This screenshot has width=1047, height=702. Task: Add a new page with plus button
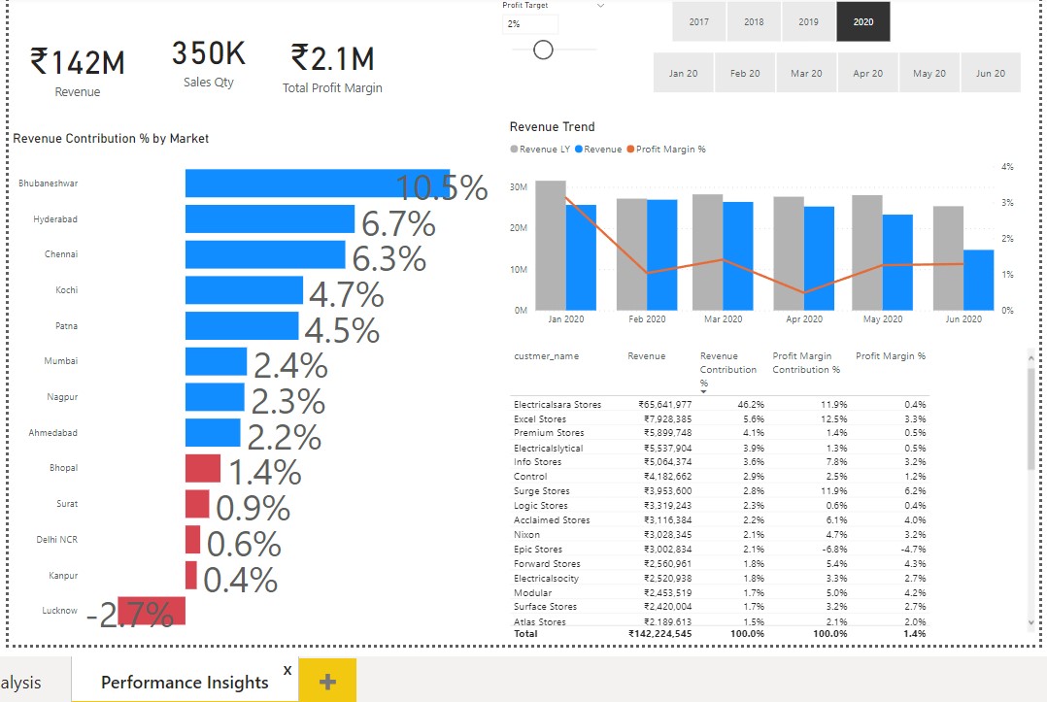pyautogui.click(x=327, y=682)
